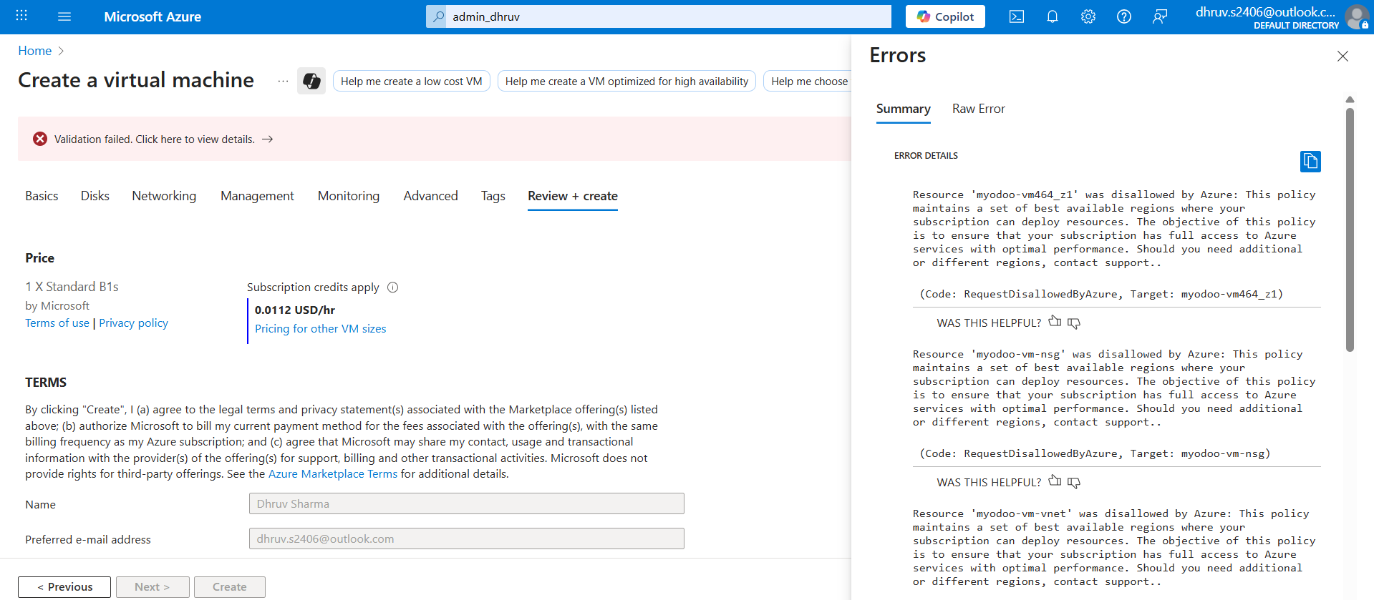Image resolution: width=1374 pixels, height=600 pixels.
Task: Open the ellipsis menu next to page title
Action: (283, 81)
